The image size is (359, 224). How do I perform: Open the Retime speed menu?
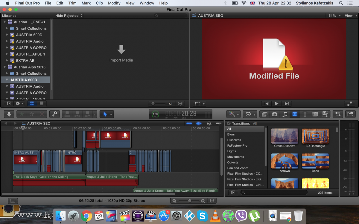pos(250,114)
